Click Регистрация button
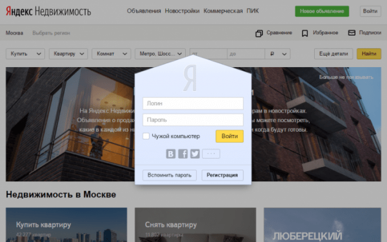The height and width of the screenshot is (242, 387). point(223,175)
